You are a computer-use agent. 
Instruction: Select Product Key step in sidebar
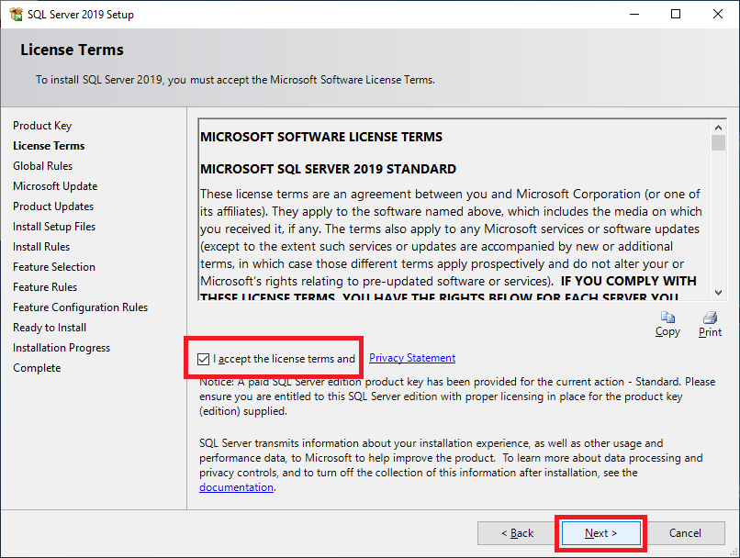(42, 126)
